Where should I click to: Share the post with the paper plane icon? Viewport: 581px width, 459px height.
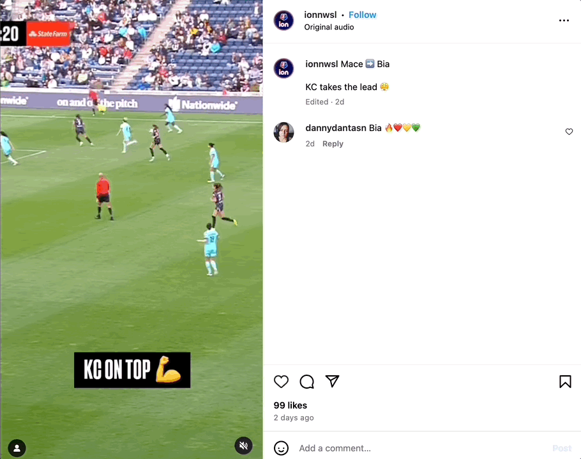point(333,381)
